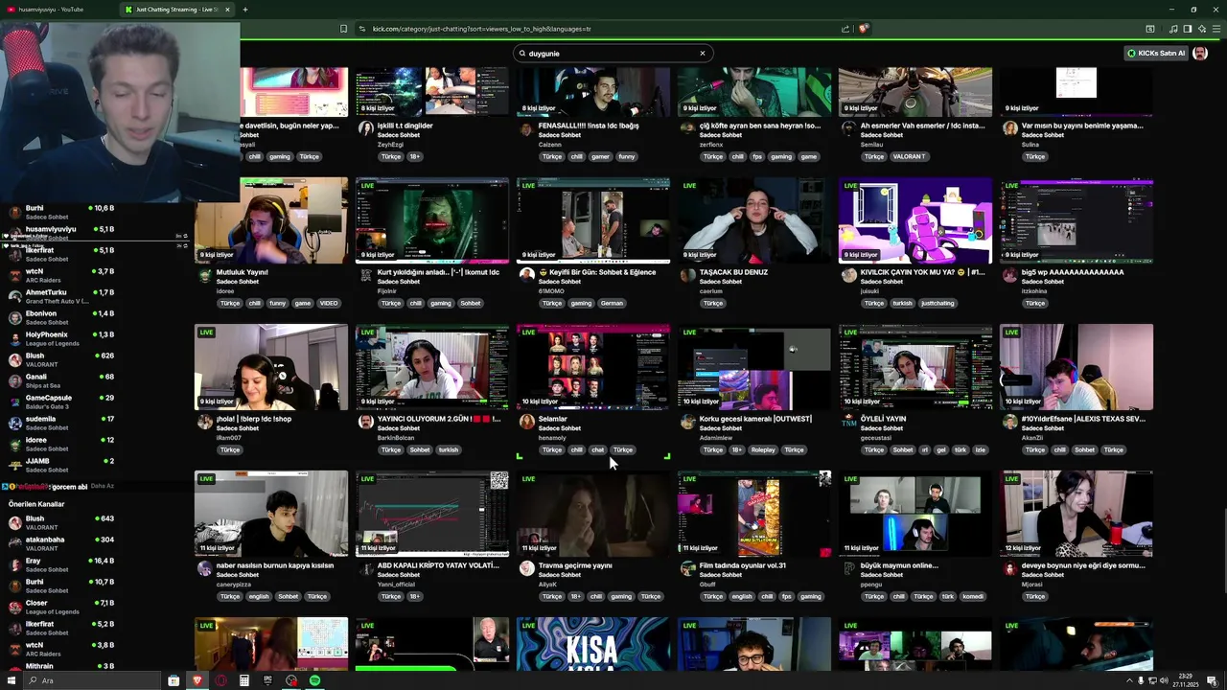This screenshot has width=1227, height=690.
Task: Click the kick.com address bar URL
Action: click(x=481, y=29)
